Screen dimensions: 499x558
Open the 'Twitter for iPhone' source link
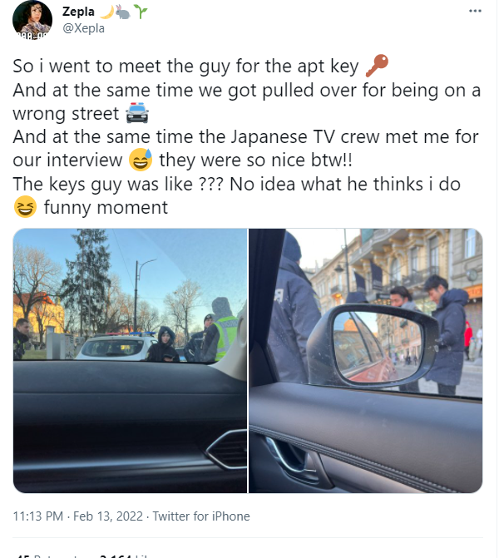coord(201,516)
